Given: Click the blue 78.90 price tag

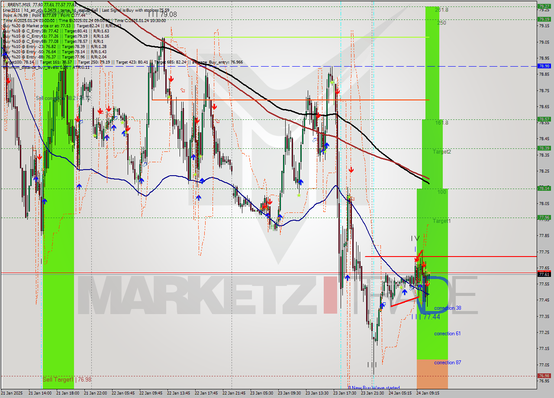Looking at the screenshot, I should pyautogui.click(x=544, y=66).
